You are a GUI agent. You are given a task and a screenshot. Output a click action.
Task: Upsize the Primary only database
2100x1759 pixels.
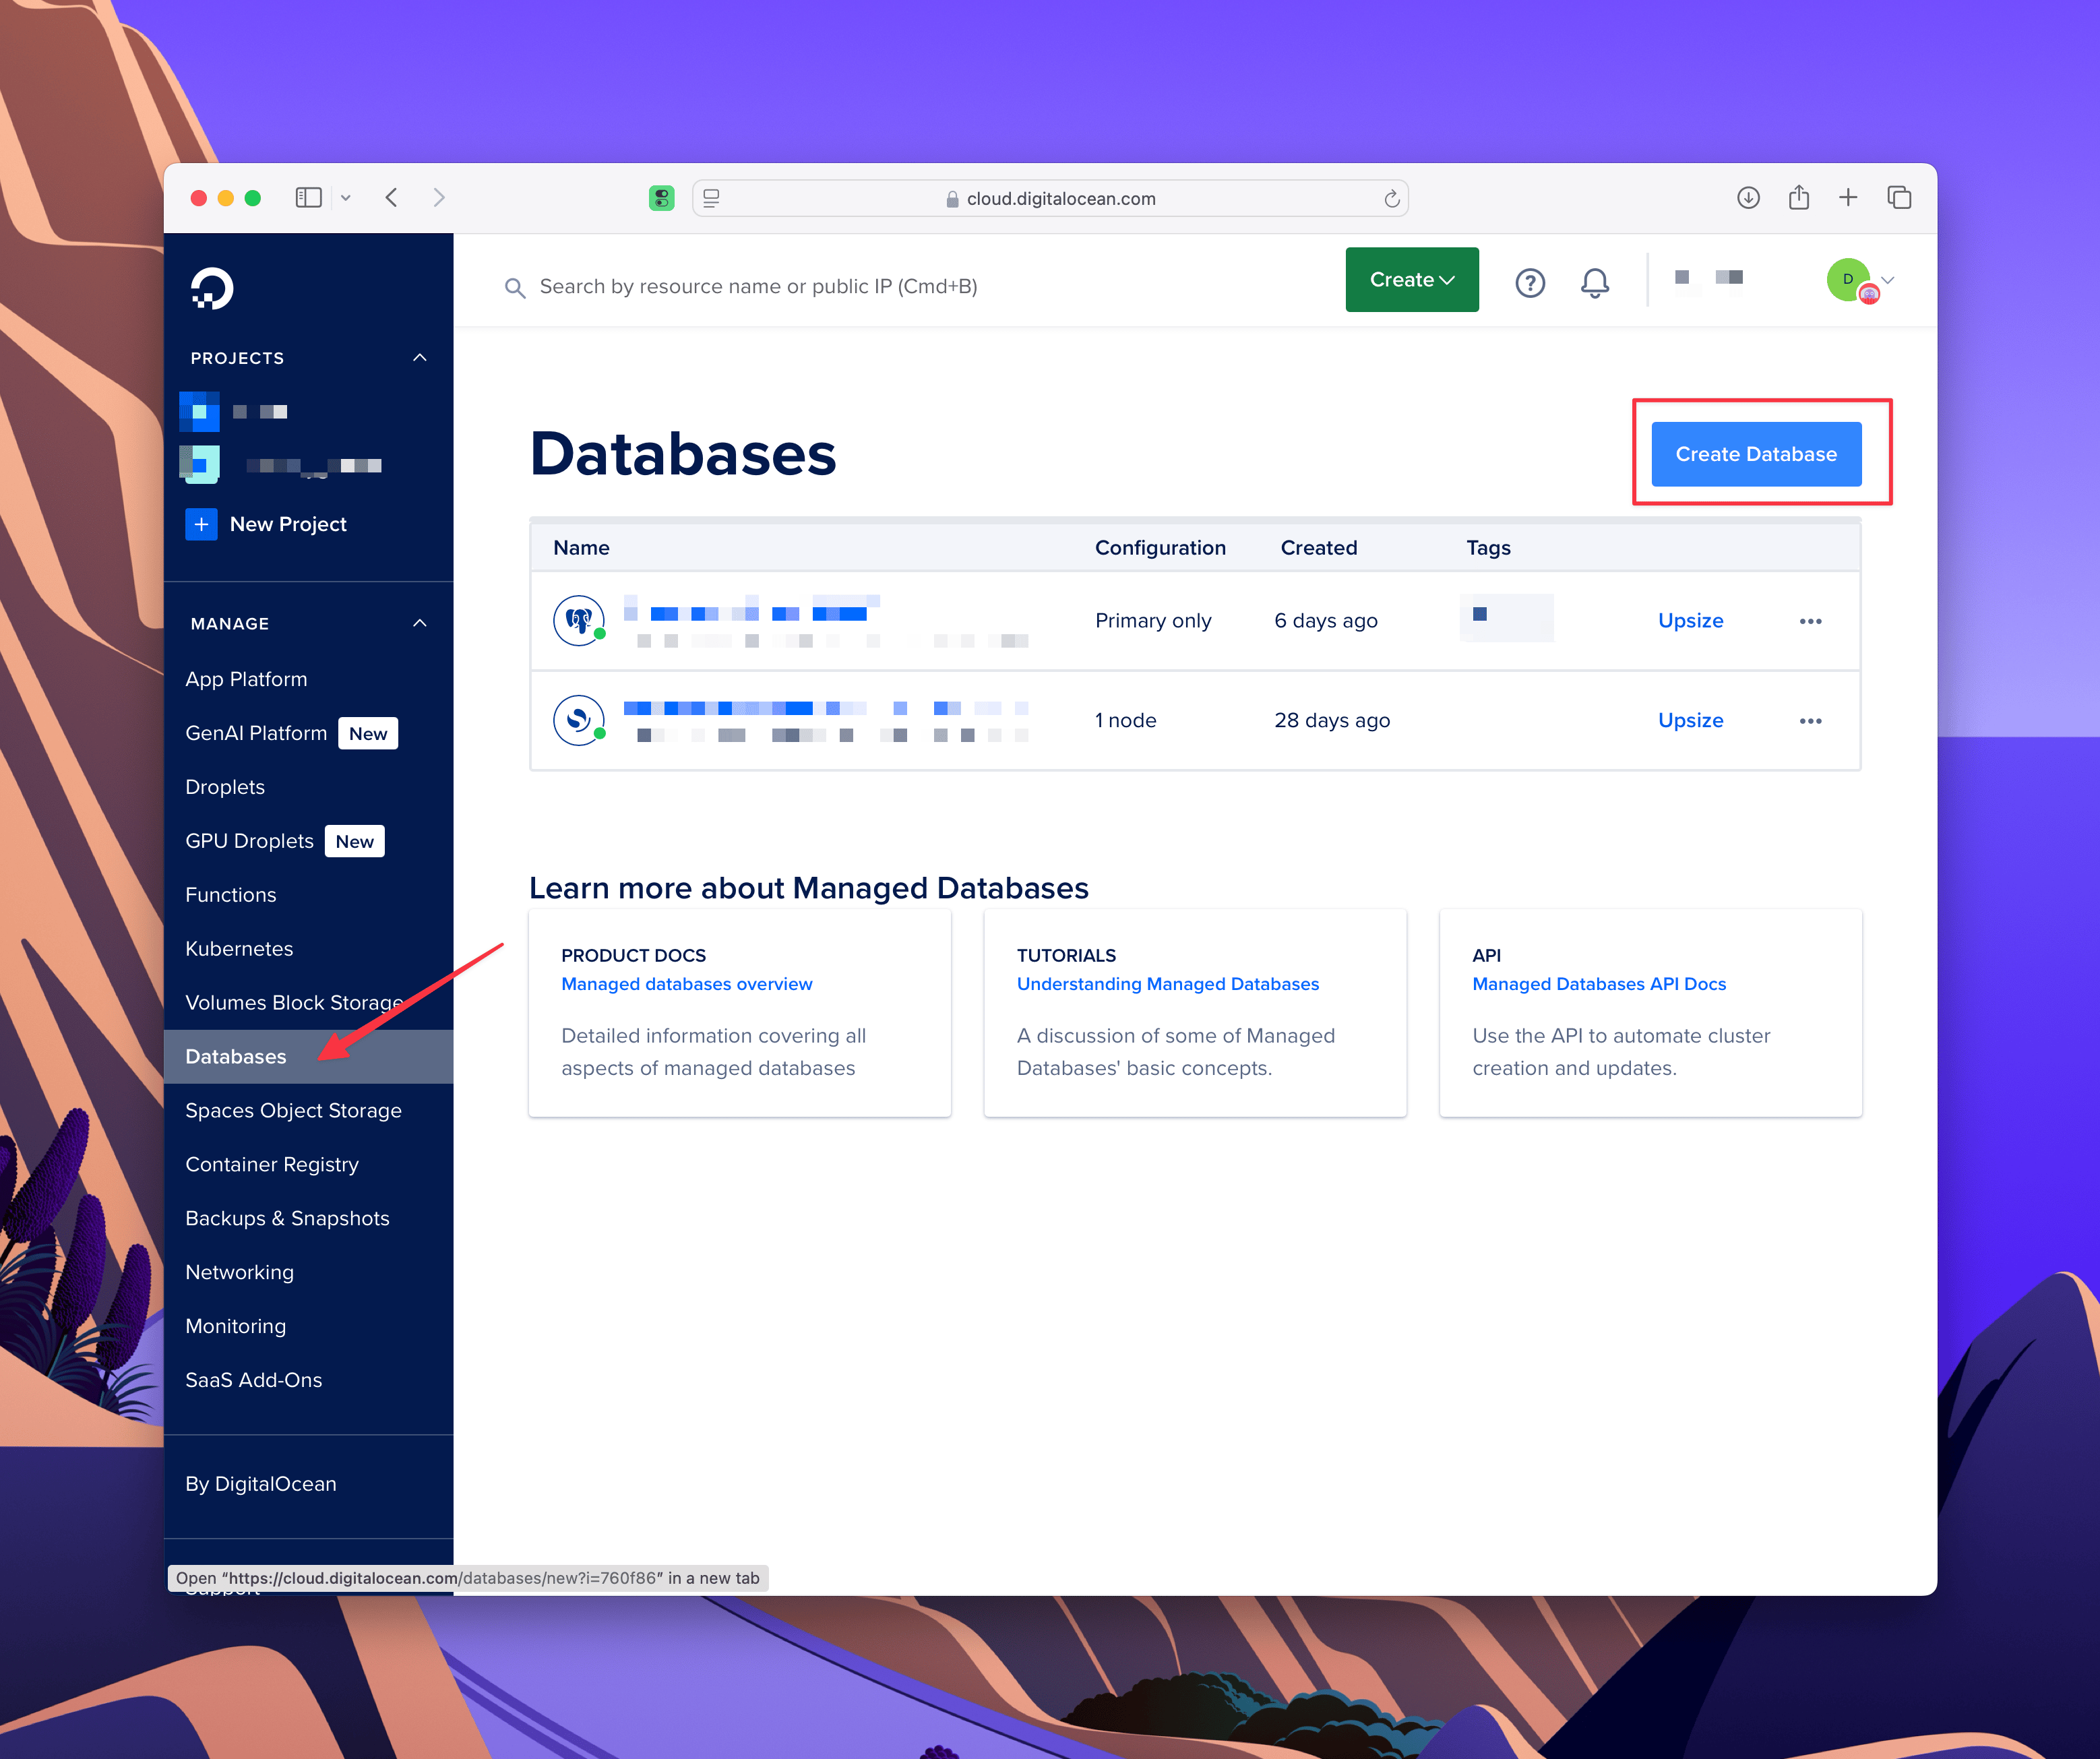click(1690, 621)
